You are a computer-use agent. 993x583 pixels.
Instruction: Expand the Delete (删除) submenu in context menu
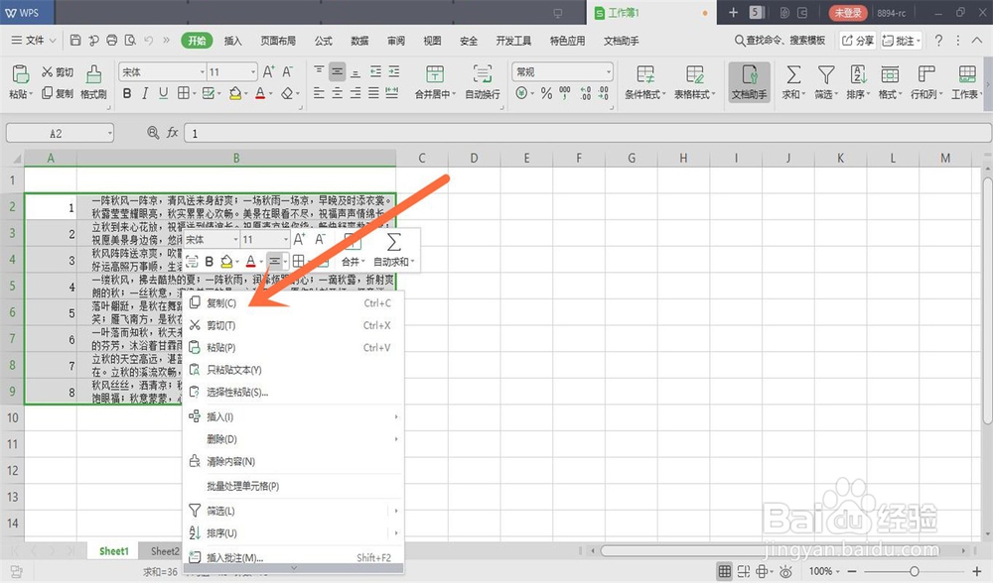[293, 439]
